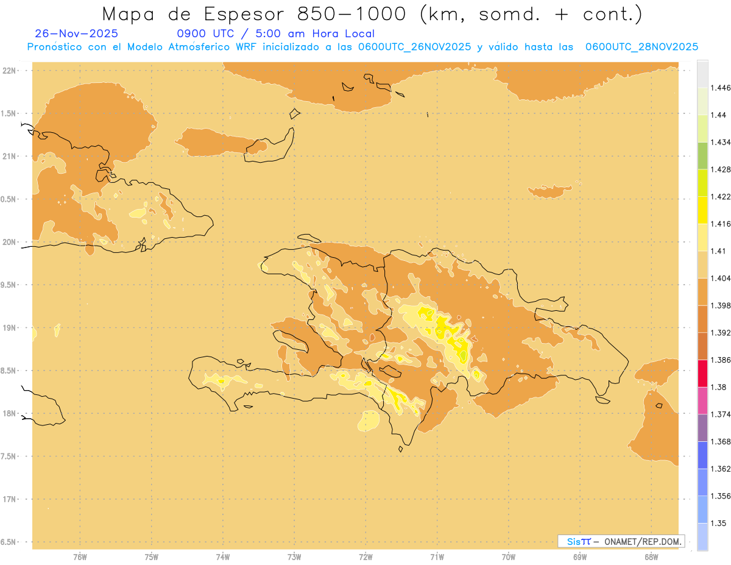Click the legend value '1.44'

pos(718,115)
